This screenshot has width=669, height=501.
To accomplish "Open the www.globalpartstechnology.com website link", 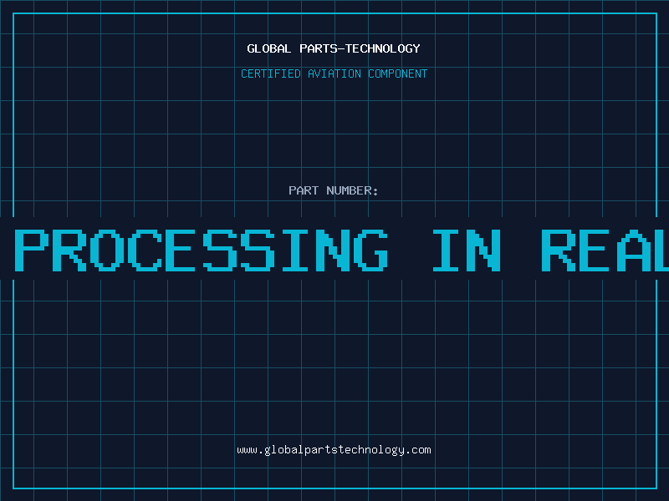I will 334,450.
